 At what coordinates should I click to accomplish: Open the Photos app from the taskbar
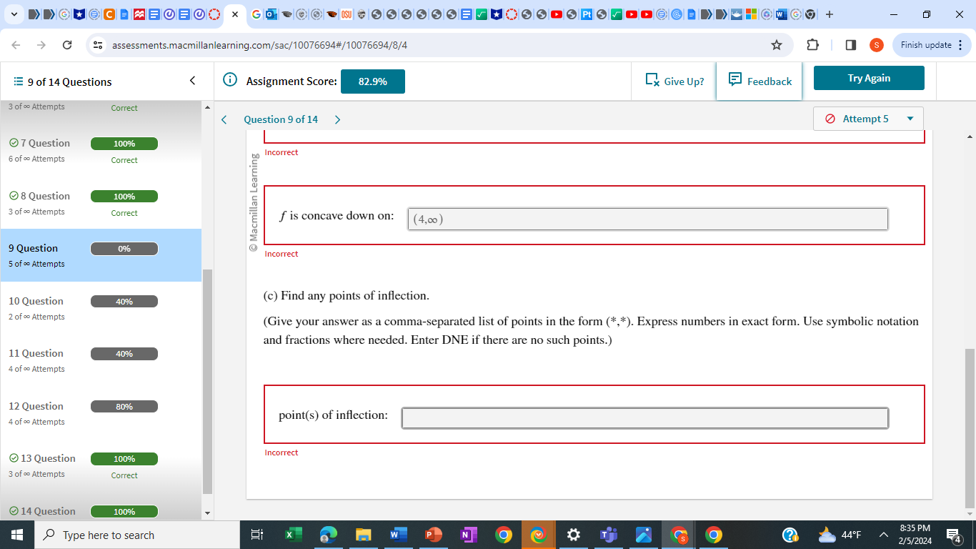click(643, 535)
